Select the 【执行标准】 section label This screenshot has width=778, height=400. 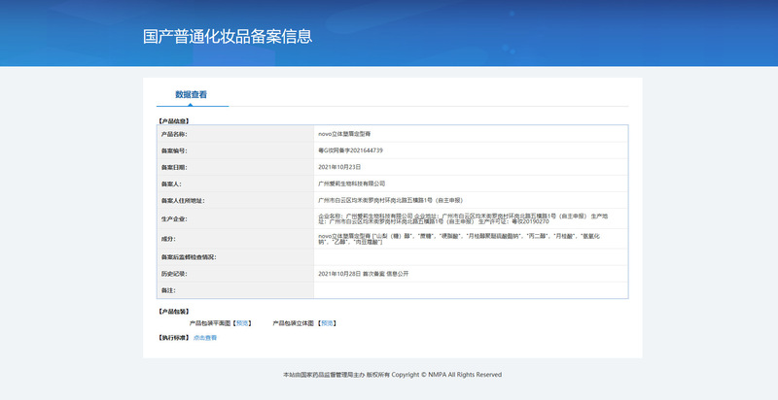tap(173, 338)
